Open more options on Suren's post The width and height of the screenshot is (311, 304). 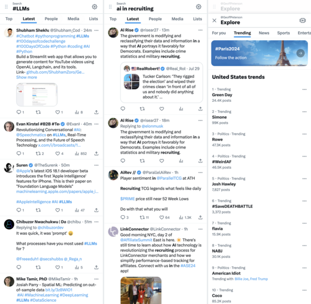click(96, 165)
